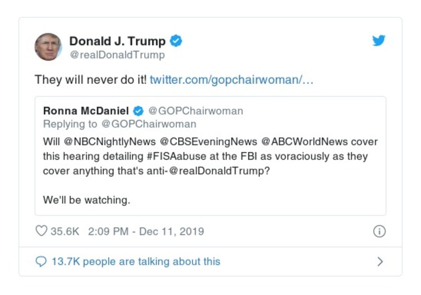The image size is (421, 295).
Task: Click the heart like icon
Action: pos(41,231)
